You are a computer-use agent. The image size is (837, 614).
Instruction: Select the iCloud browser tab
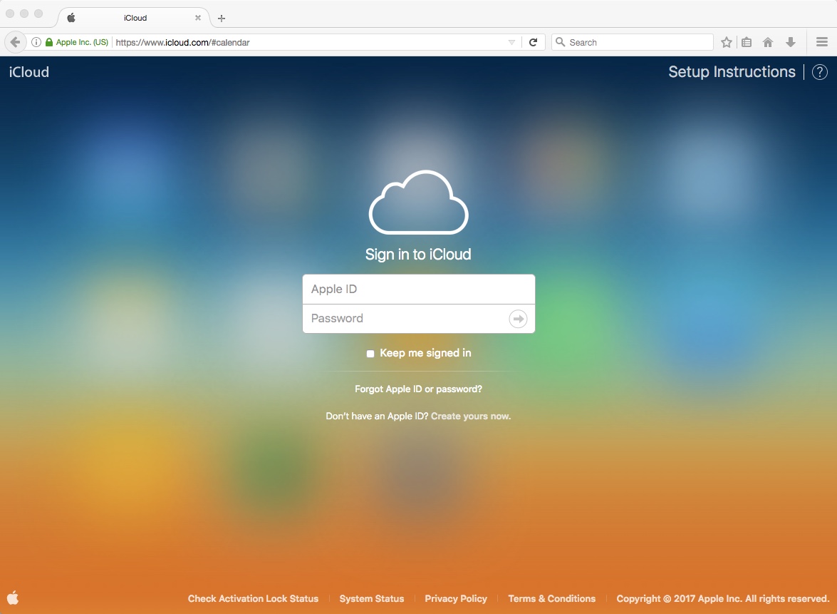pyautogui.click(x=135, y=18)
